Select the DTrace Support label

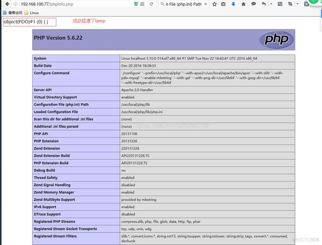pos(47,215)
